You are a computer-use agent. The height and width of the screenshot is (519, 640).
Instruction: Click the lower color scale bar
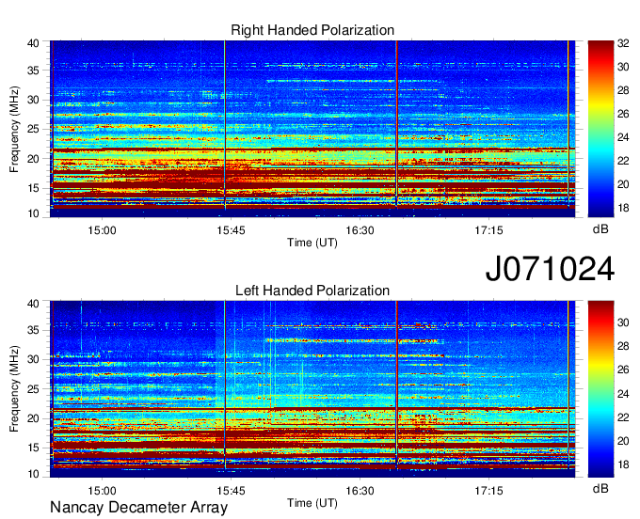[600, 389]
